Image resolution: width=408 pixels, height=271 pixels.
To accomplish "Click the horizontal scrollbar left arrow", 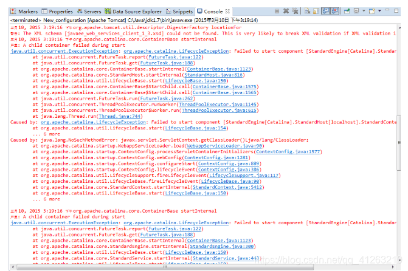I will pyautogui.click(x=13, y=267).
